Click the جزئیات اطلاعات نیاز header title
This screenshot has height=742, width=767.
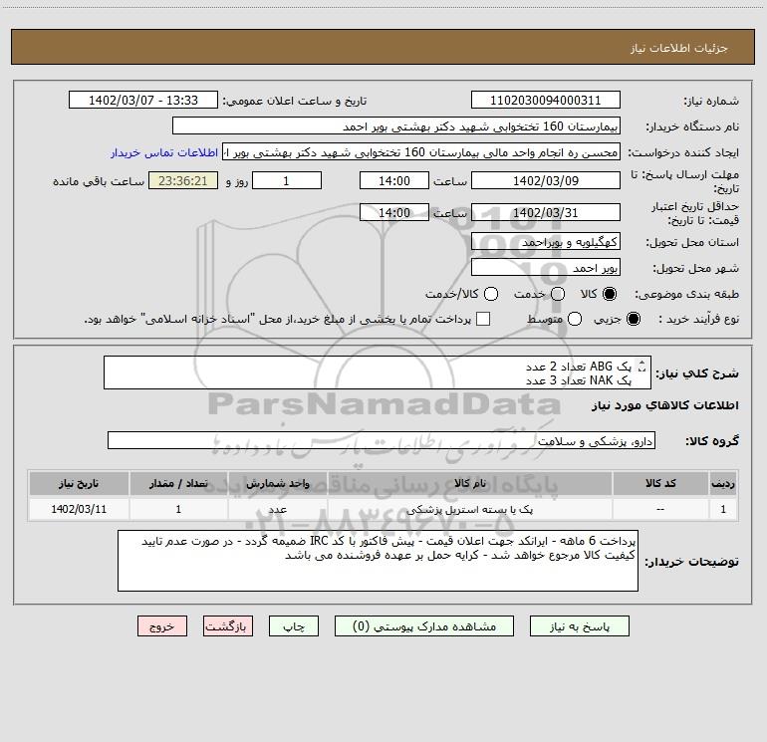coord(679,48)
